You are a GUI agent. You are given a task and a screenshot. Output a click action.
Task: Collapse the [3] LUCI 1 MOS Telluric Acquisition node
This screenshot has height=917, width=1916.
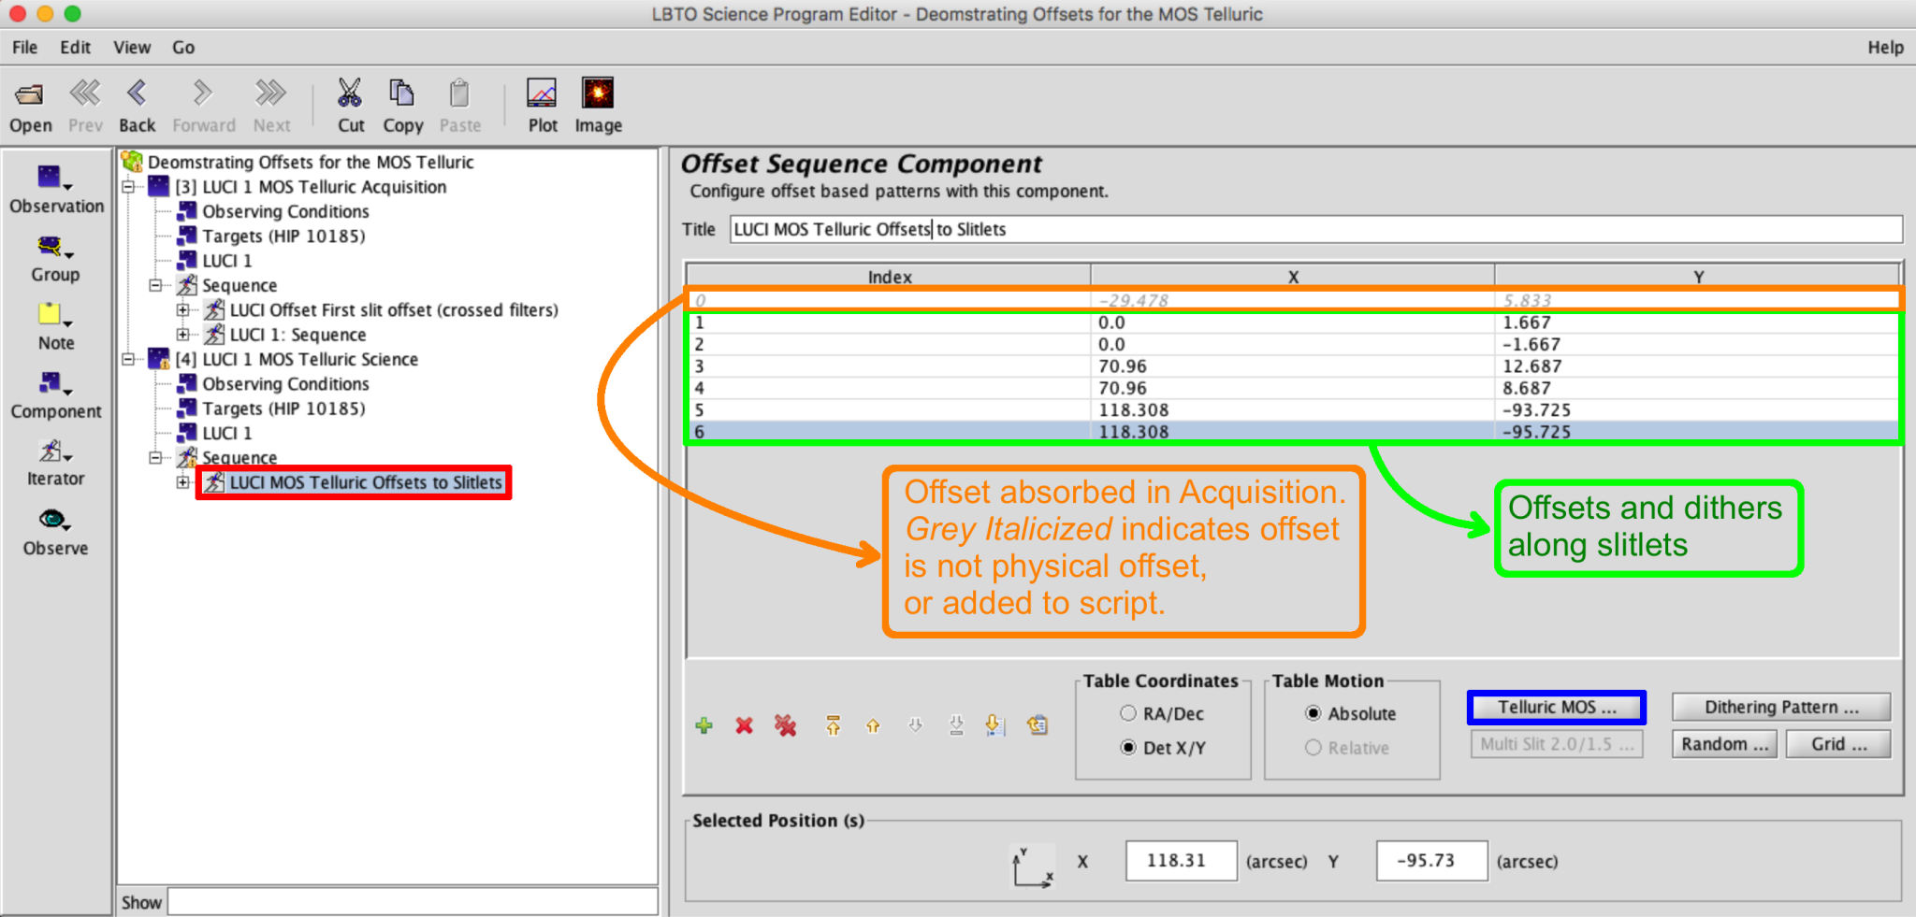pos(128,187)
